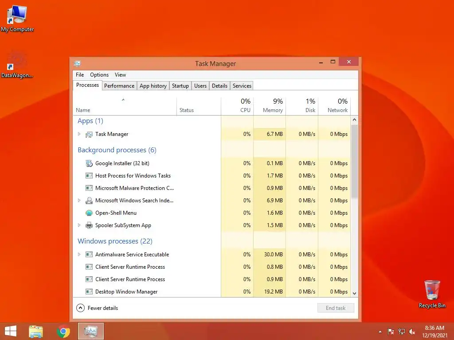This screenshot has height=340, width=454.
Task: Select the Open-Shell Menu process name
Action: (116, 213)
